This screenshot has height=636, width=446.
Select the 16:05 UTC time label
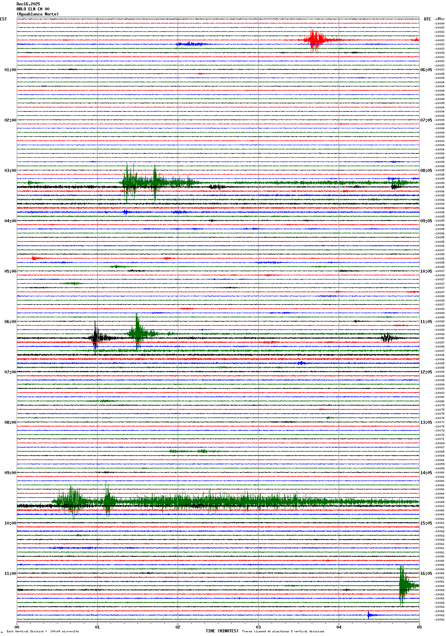pos(426,574)
